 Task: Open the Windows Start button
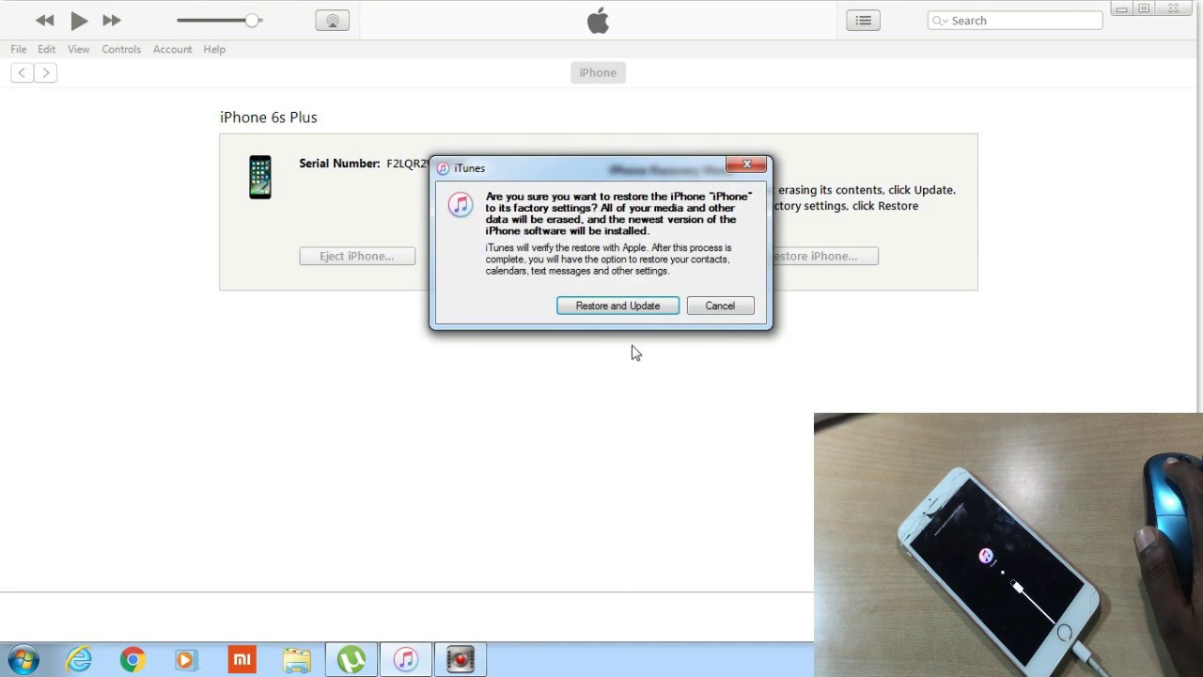23,660
